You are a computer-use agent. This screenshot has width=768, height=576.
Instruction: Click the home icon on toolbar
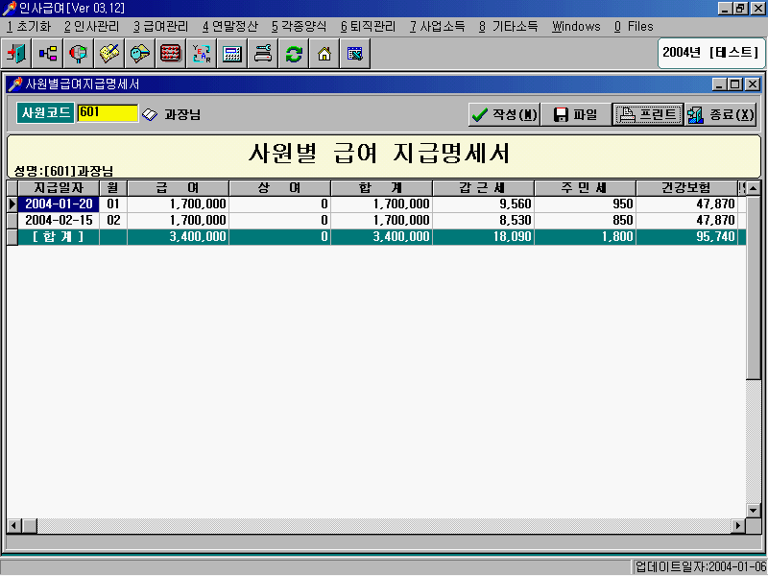[324, 53]
